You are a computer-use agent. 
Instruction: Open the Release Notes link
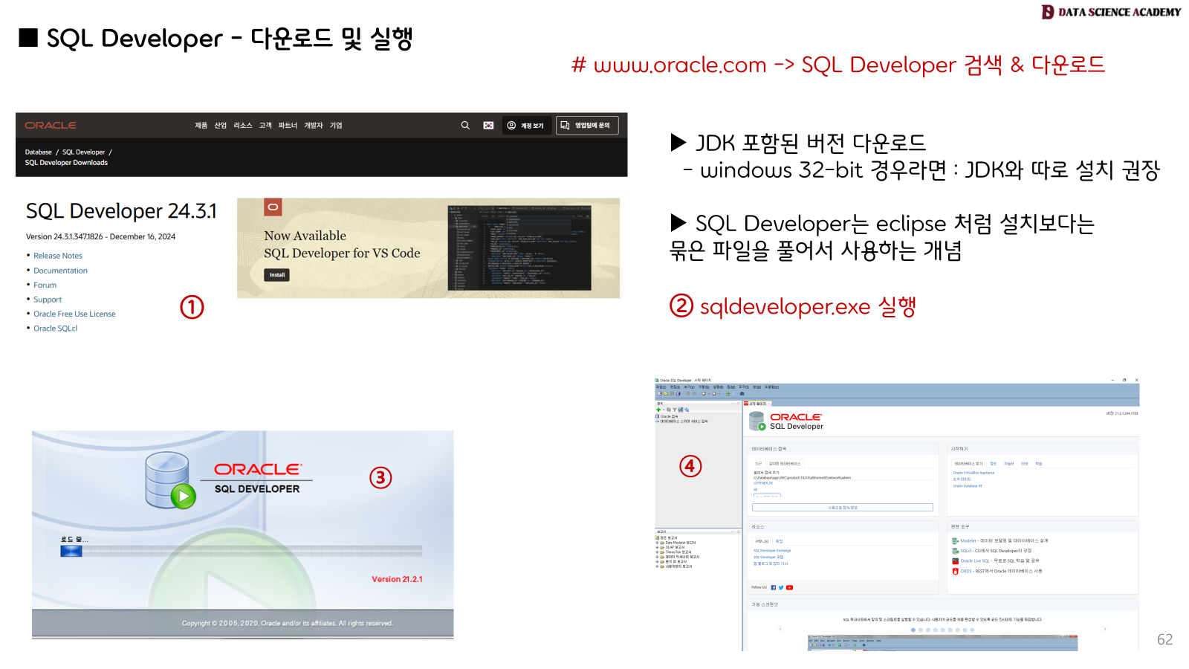pyautogui.click(x=58, y=256)
